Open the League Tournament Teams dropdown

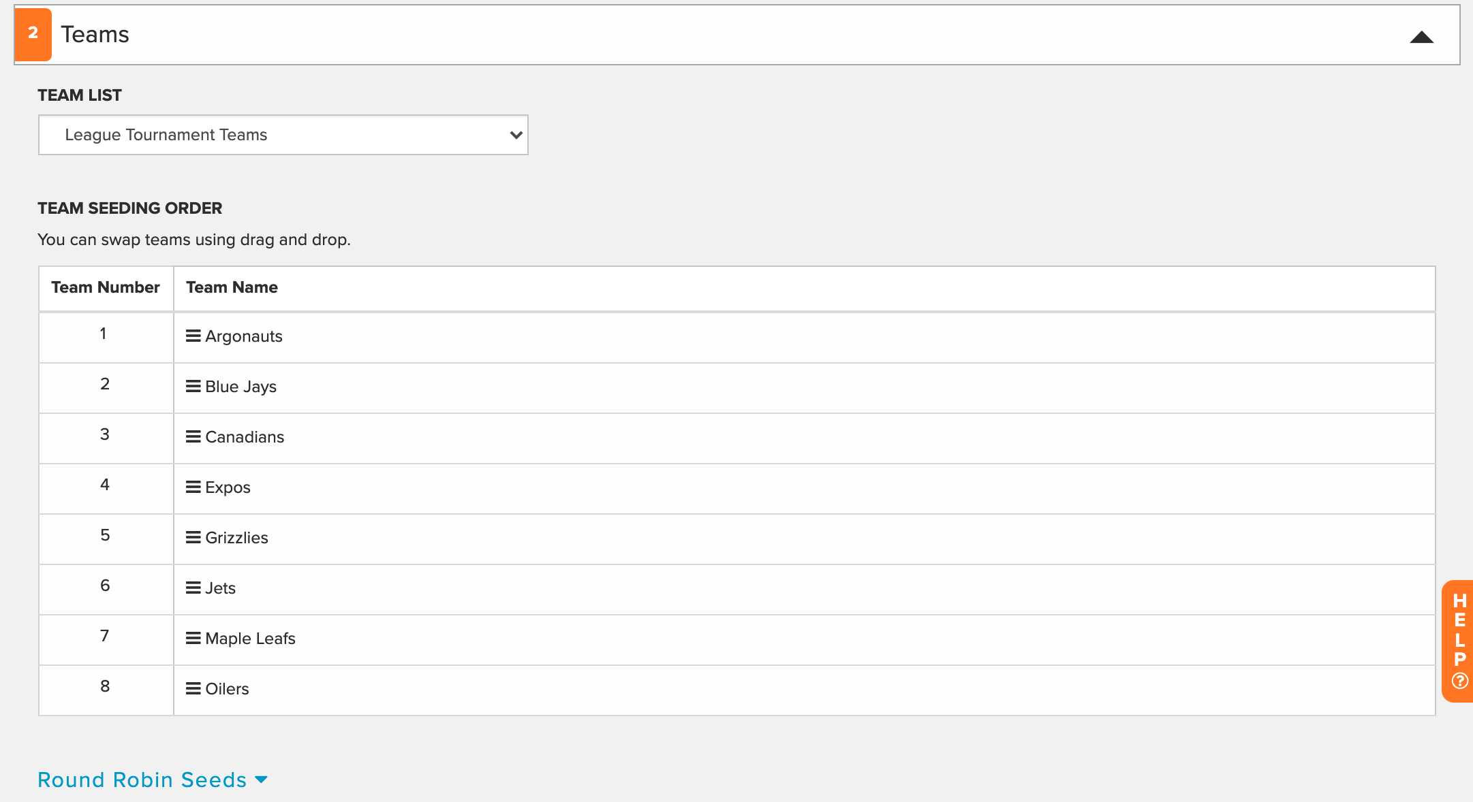(283, 135)
